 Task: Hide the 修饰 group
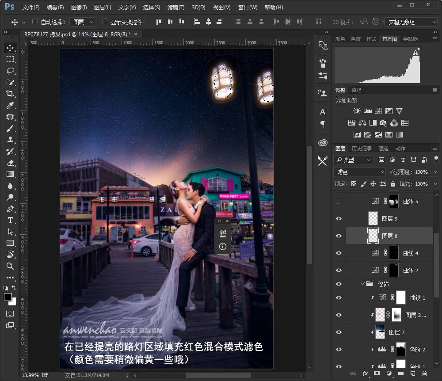pyautogui.click(x=339, y=284)
